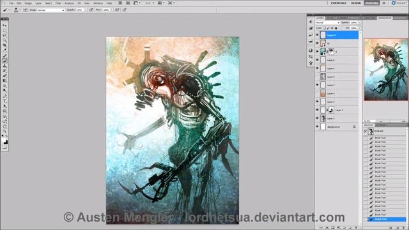Select the Clone Stamp tool
The height and width of the screenshot is (230, 409).
click(4, 66)
